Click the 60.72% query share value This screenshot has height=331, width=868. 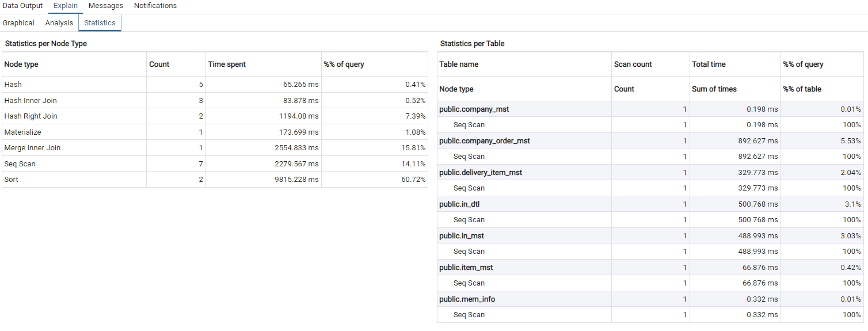pos(413,180)
